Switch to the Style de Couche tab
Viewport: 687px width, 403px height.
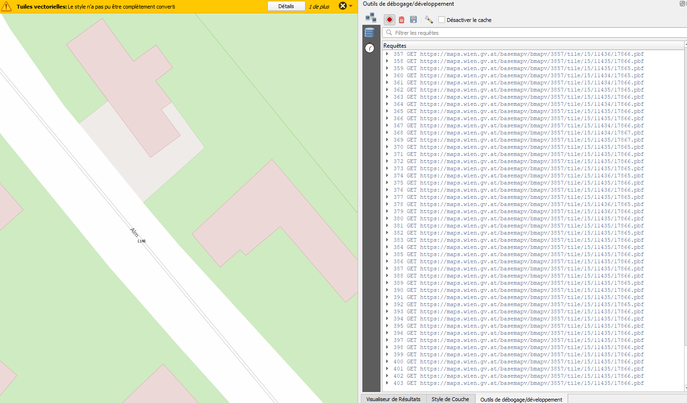450,399
